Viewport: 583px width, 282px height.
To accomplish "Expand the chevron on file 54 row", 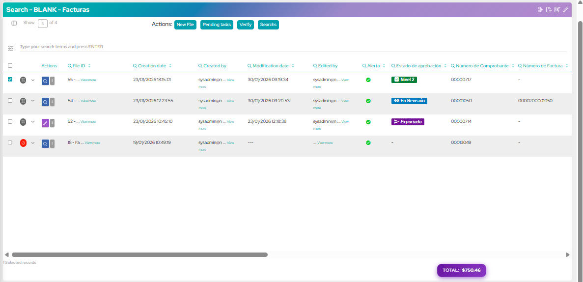I will 33,101.
